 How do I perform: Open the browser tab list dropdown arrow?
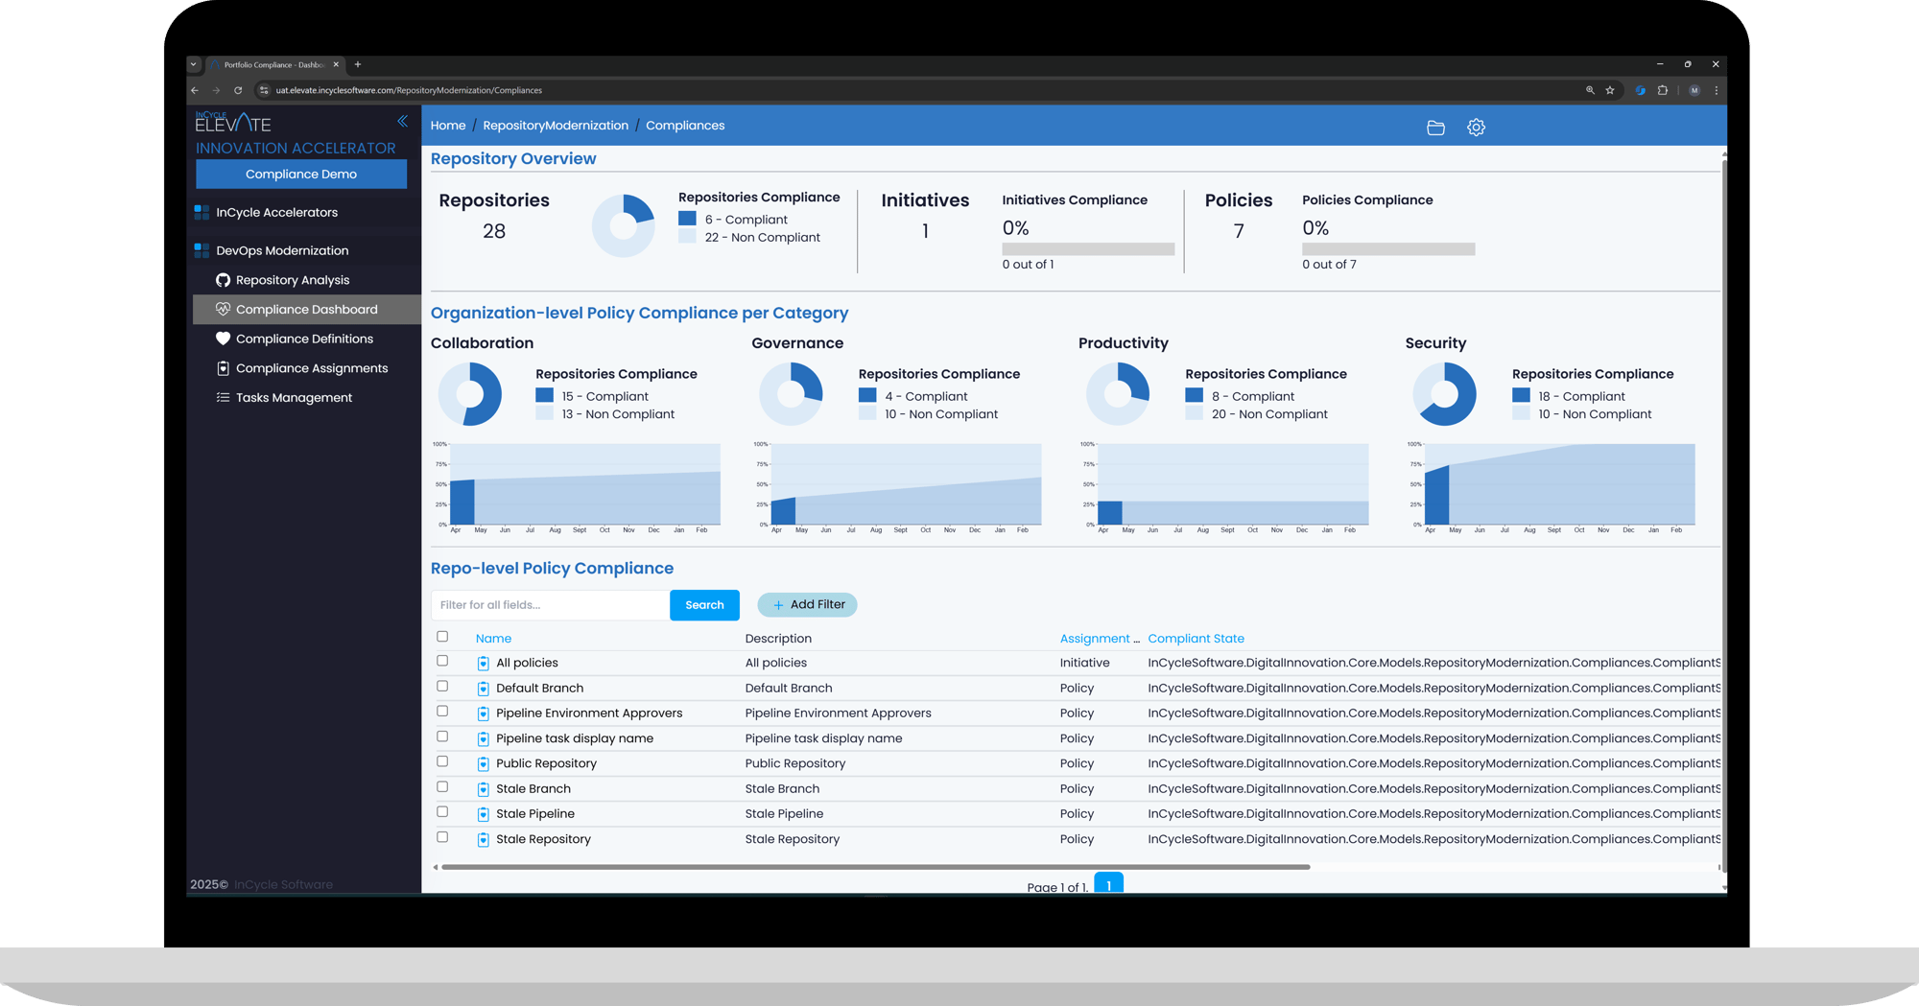coord(194,64)
